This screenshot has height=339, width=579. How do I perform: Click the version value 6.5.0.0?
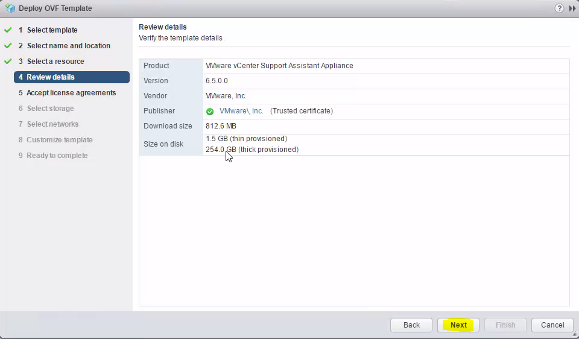(217, 81)
